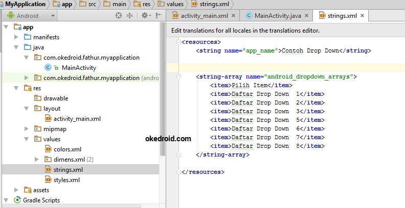Click the collapse all icon in project toolbar

(130, 16)
